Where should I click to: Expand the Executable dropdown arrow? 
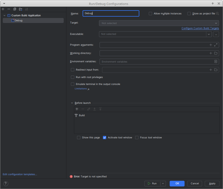pyautogui.click(x=209, y=34)
